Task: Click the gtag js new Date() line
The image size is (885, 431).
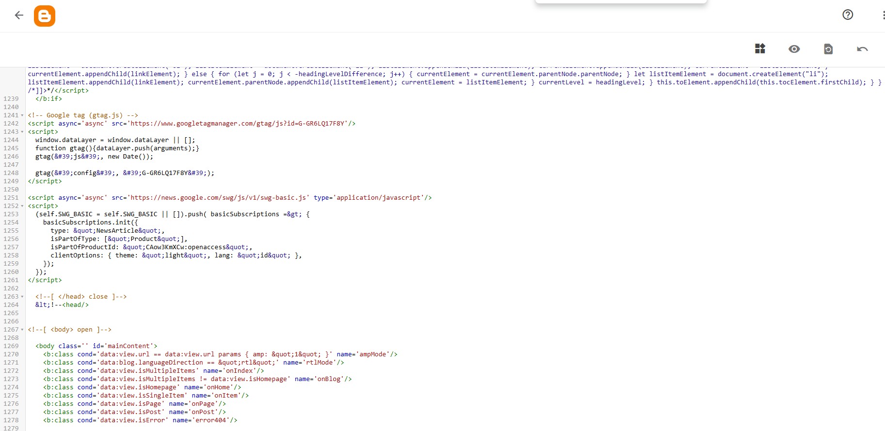Action: [x=94, y=157]
